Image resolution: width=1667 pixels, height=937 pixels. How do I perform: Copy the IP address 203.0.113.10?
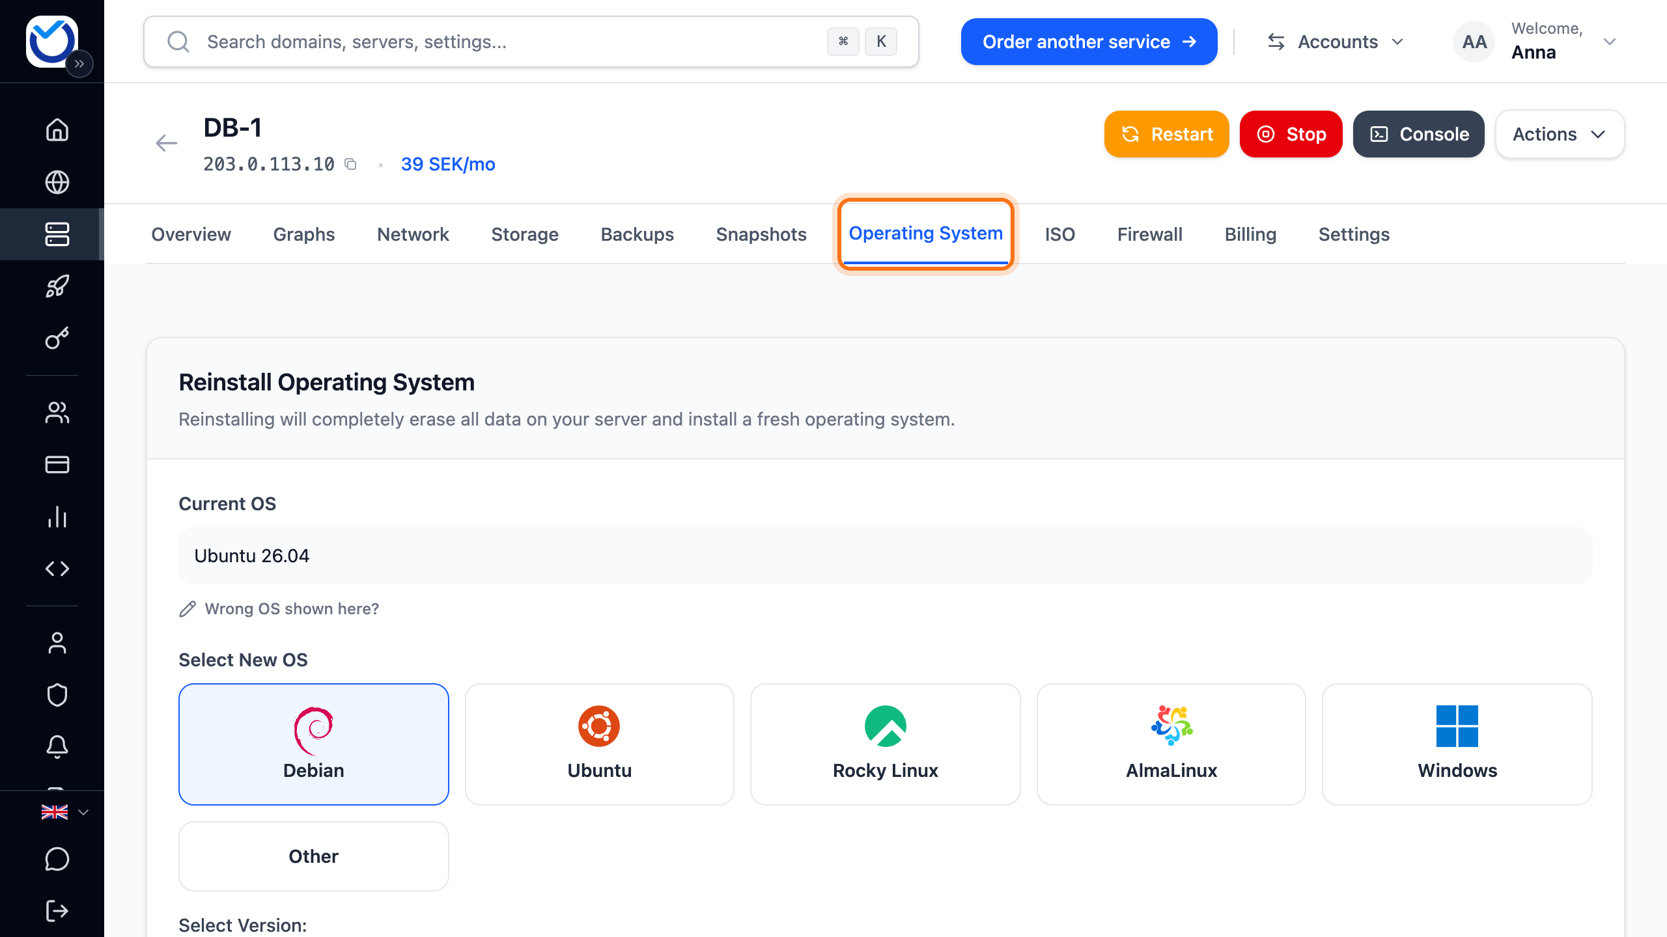coord(350,164)
